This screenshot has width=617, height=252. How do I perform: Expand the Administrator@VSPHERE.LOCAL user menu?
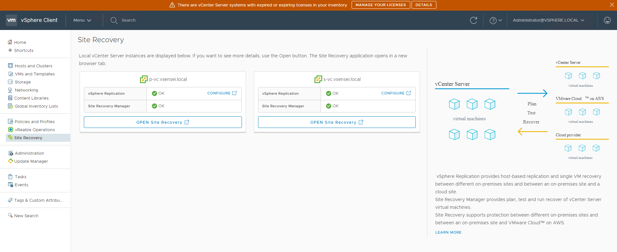pos(548,20)
